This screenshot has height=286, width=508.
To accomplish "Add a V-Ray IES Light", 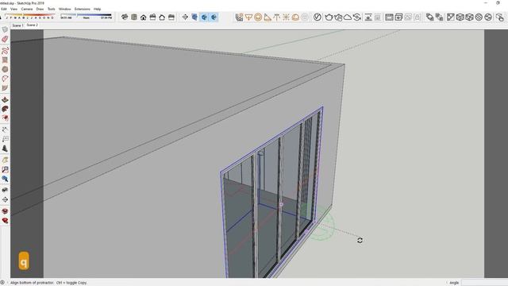I will (x=277, y=17).
